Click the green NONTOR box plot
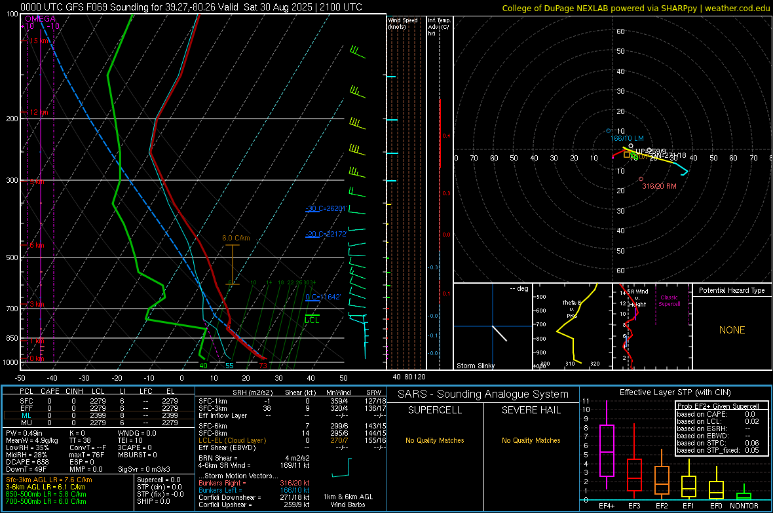 pyautogui.click(x=744, y=493)
